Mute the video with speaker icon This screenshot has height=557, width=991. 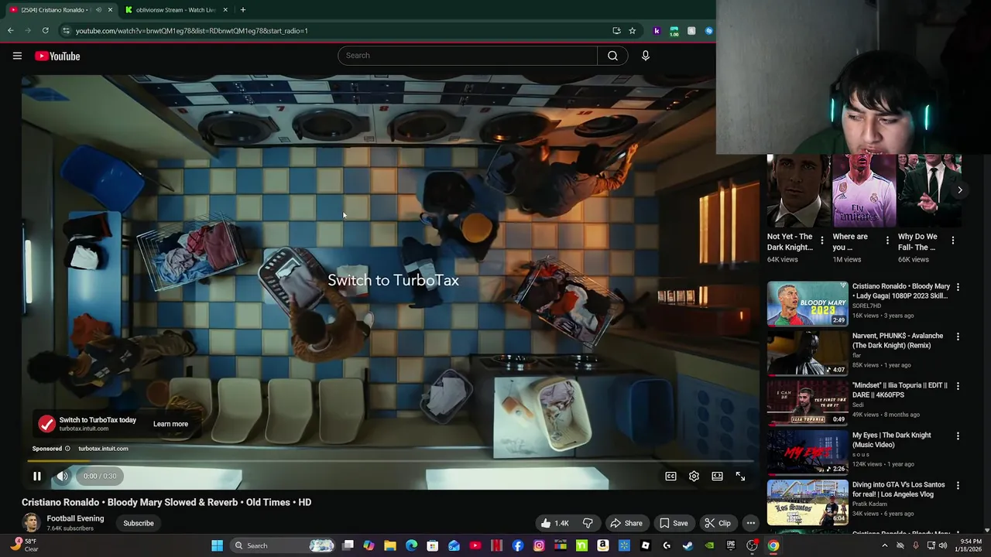pos(62,477)
